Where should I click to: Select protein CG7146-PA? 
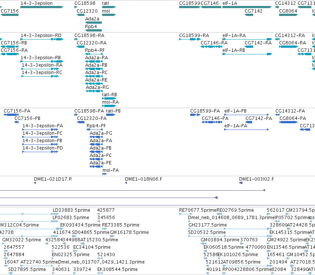(212, 122)
